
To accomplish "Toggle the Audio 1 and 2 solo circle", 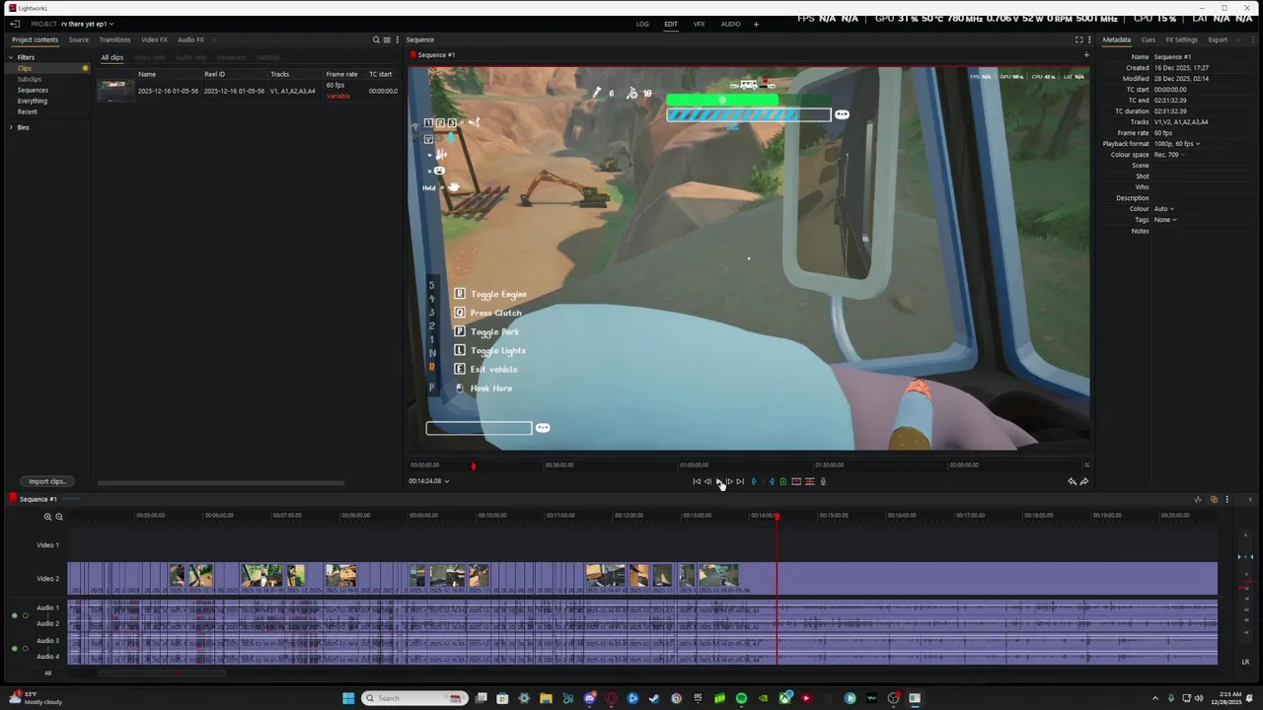I will click(26, 615).
